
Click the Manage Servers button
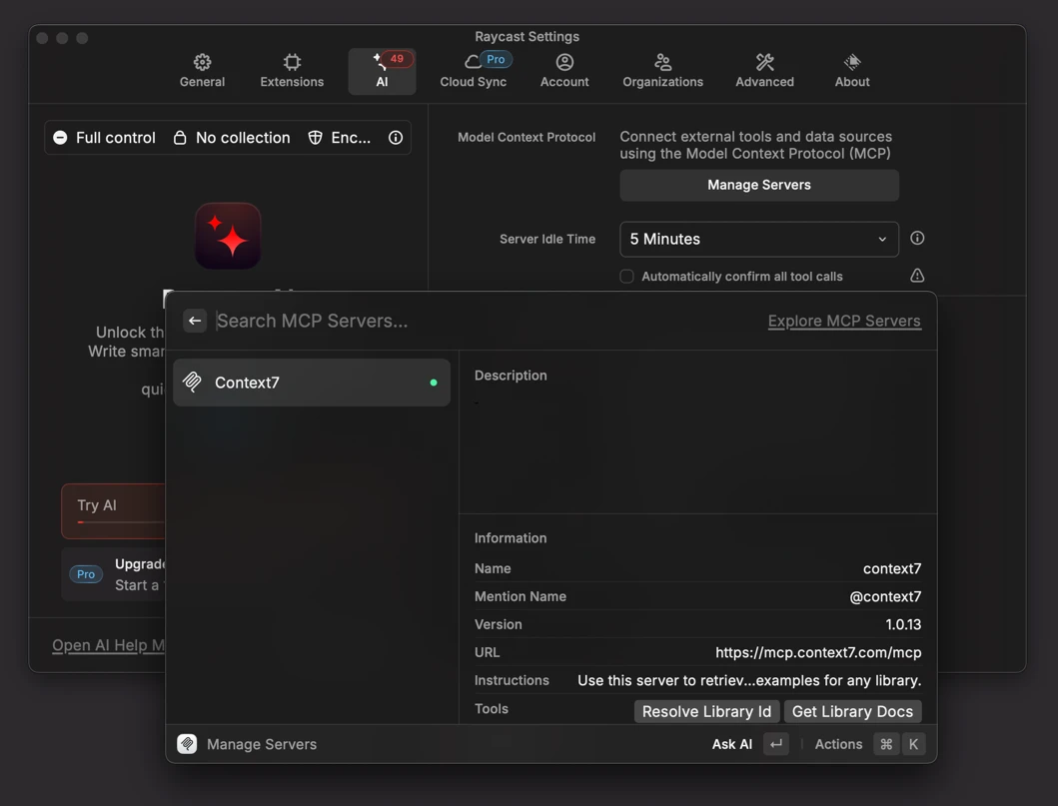pyautogui.click(x=758, y=185)
